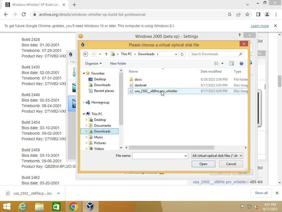
Task: Open the view options dropdown arrow
Action: tap(222, 63)
